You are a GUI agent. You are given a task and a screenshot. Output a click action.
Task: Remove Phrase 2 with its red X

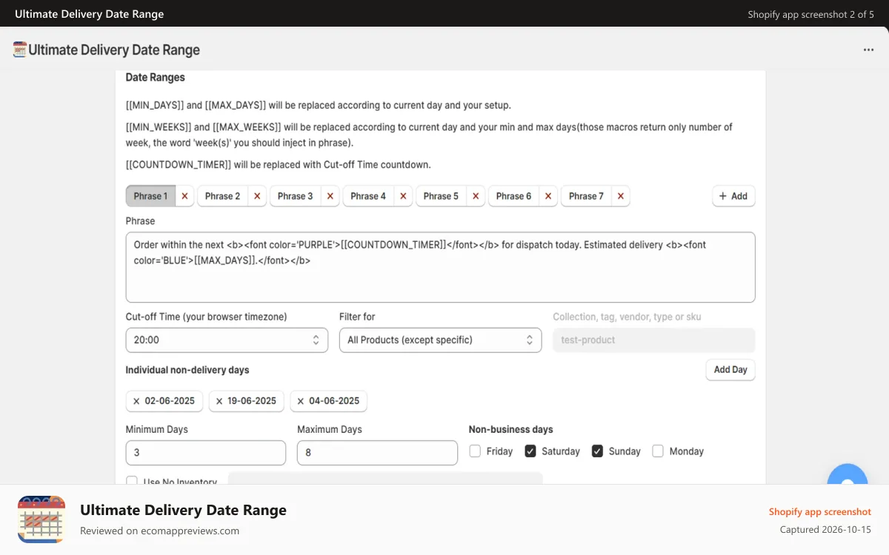tap(257, 196)
